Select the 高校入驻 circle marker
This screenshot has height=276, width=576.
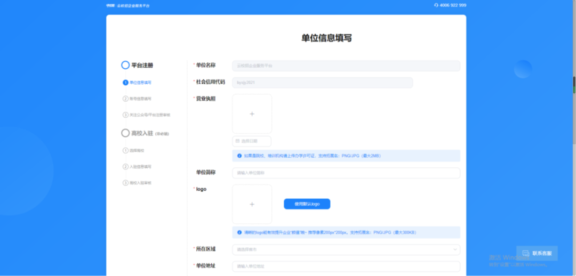click(x=125, y=133)
